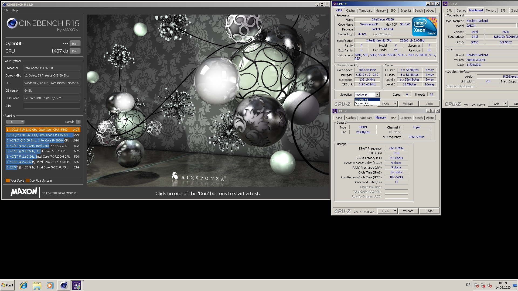The image size is (518, 291).
Task: Open Tools dropdown arrow in Mainboard CPU-Z window
Action: [505, 104]
